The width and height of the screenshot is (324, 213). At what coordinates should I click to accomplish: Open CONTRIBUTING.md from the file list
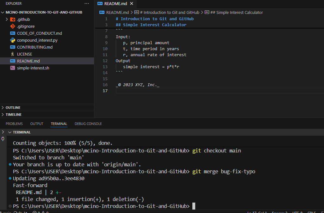34,47
